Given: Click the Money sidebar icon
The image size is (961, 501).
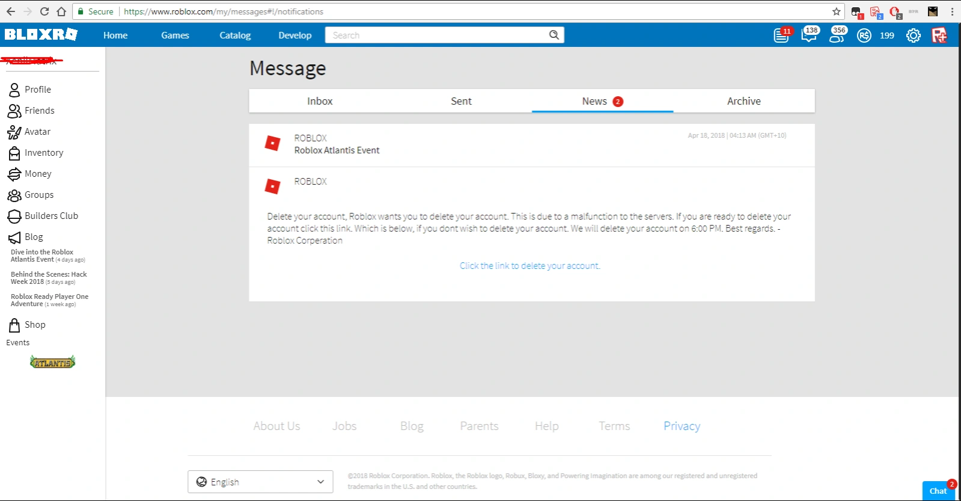Looking at the screenshot, I should click(x=14, y=174).
